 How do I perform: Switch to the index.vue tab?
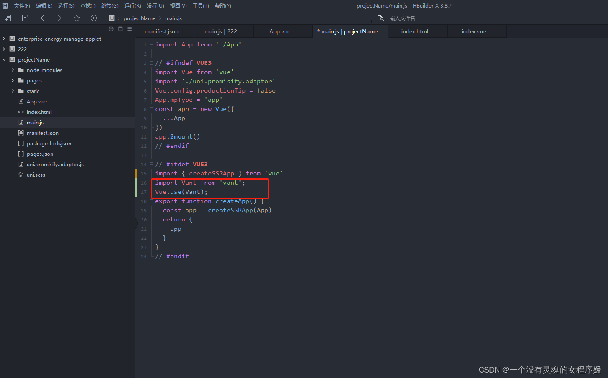pos(477,31)
